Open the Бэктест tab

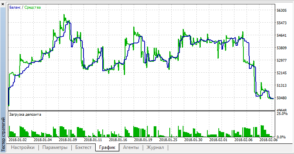click(x=83, y=147)
